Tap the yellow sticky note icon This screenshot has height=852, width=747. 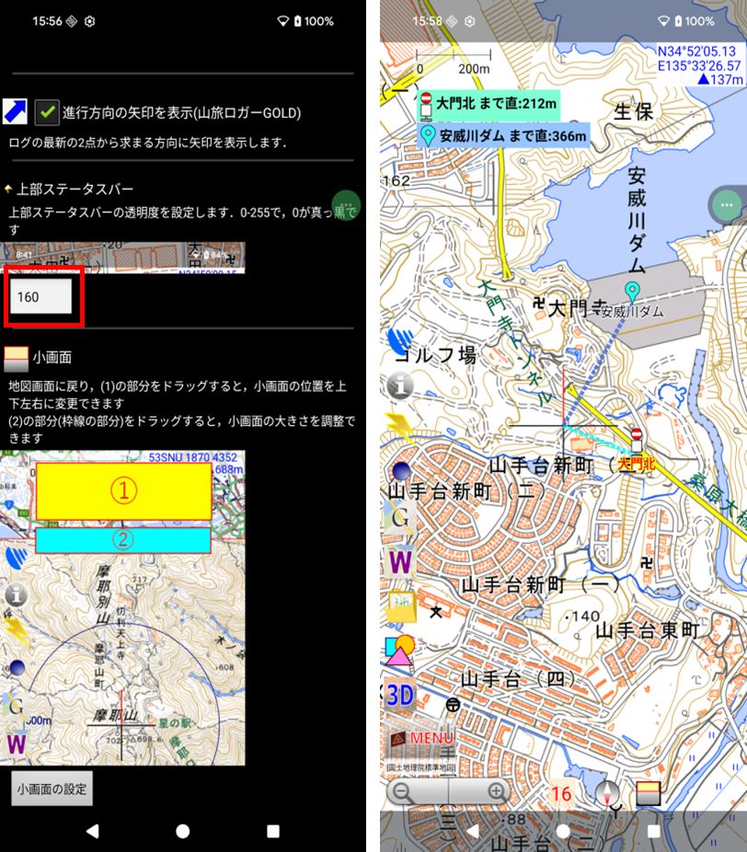tap(401, 606)
